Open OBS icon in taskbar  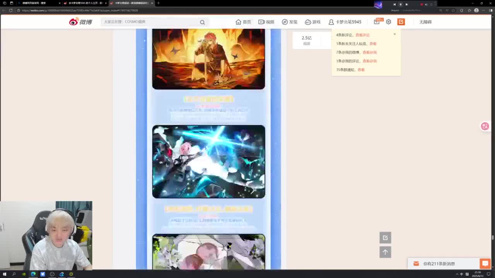[52, 274]
